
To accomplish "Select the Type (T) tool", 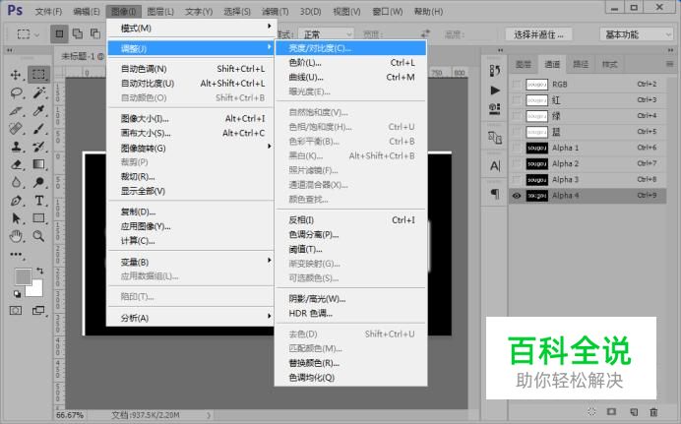I will coord(39,200).
